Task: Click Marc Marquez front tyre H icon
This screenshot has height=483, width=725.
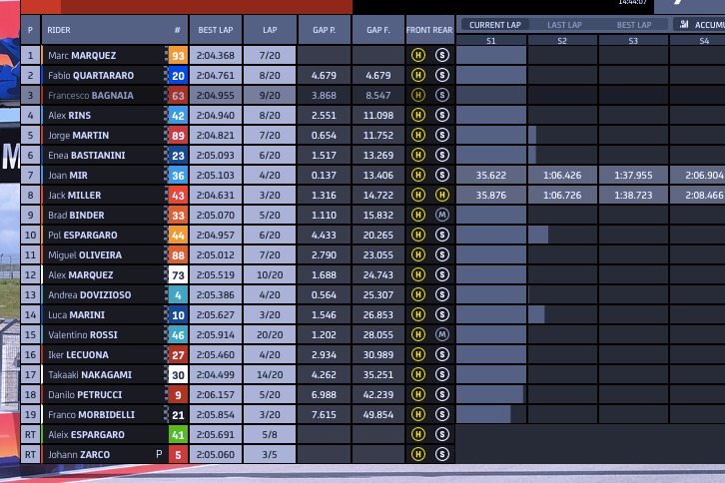Action: click(418, 56)
